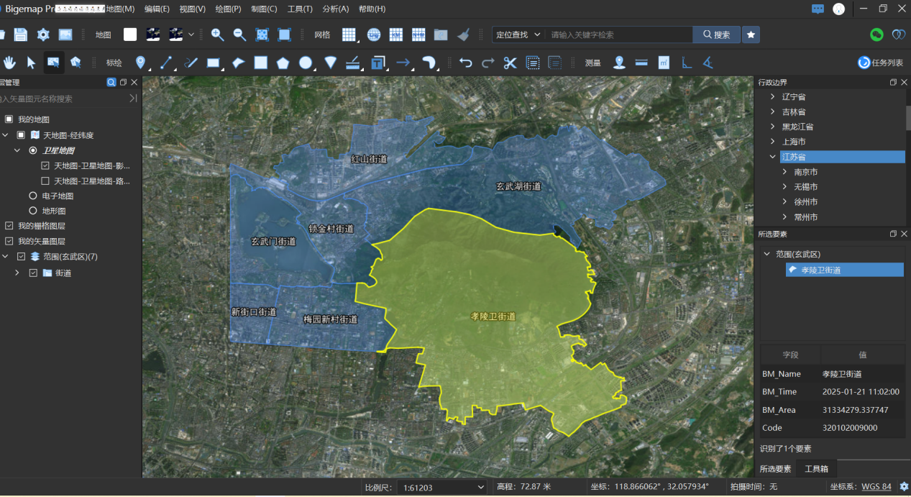Image resolution: width=911 pixels, height=497 pixels.
Task: Choose the text label tool
Action: 376,63
